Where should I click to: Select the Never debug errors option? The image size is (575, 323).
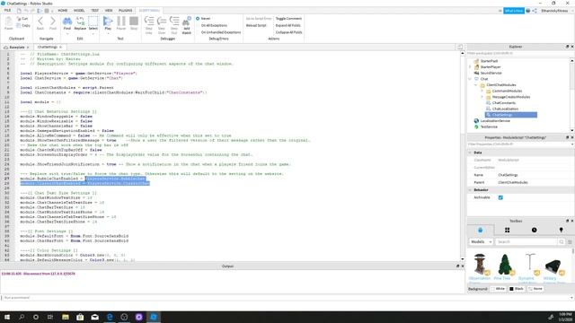pyautogui.click(x=203, y=18)
